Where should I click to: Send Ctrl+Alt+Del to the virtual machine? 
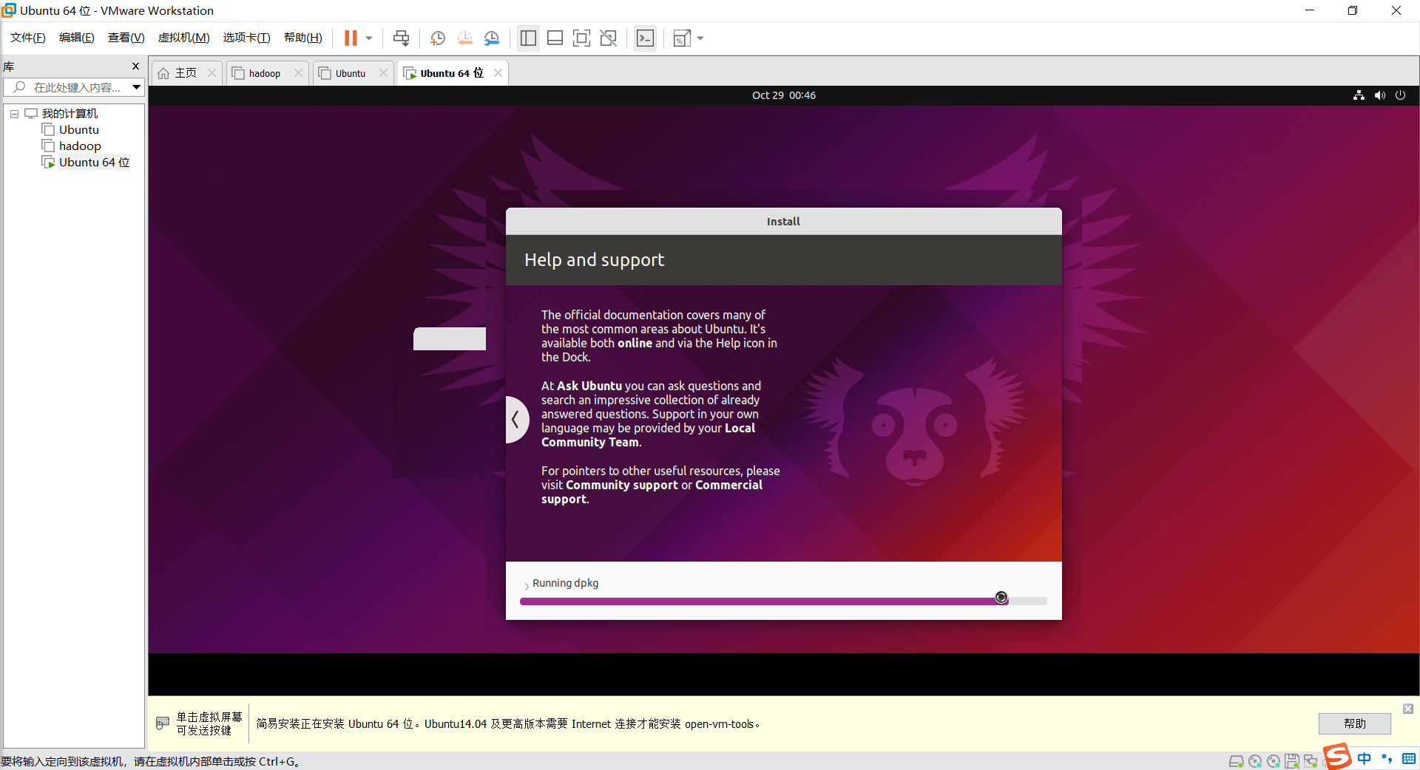click(x=401, y=38)
